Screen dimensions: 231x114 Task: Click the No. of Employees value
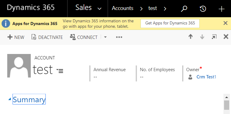141,77
